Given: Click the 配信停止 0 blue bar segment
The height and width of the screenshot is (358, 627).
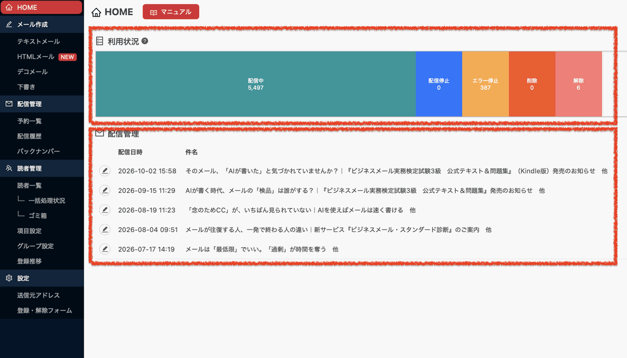Looking at the screenshot, I should (x=439, y=84).
